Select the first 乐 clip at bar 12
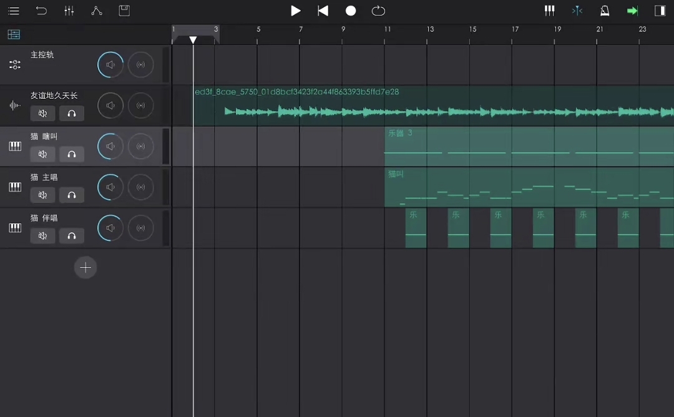The image size is (674, 417). point(416,228)
